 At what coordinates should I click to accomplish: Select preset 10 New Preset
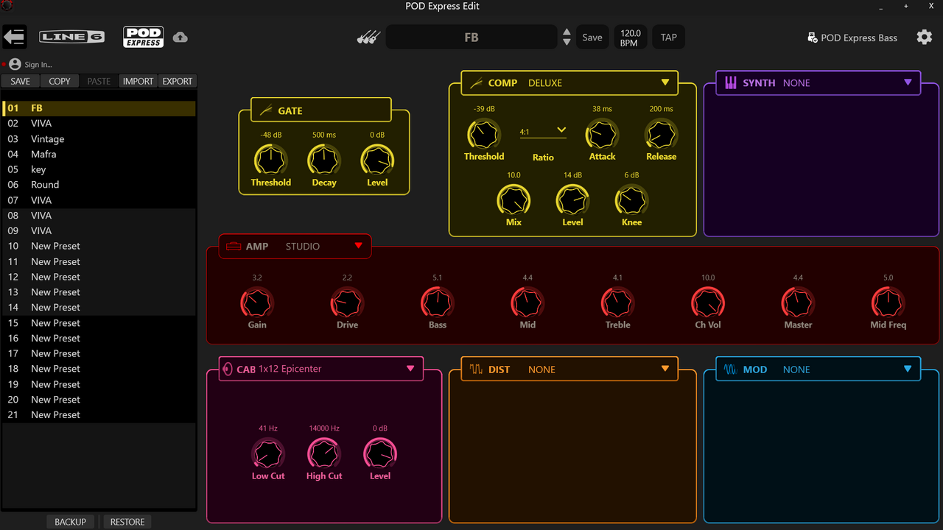pyautogui.click(x=99, y=246)
